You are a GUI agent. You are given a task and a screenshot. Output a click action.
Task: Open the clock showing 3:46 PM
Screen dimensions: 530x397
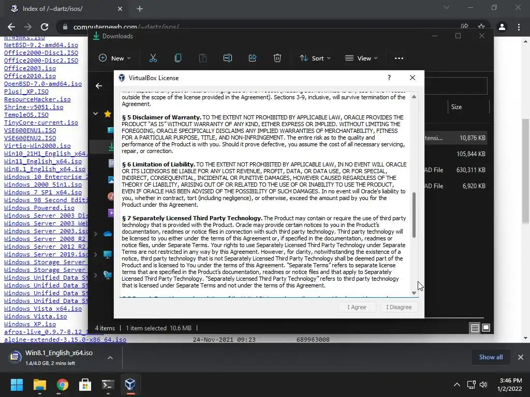point(509,385)
